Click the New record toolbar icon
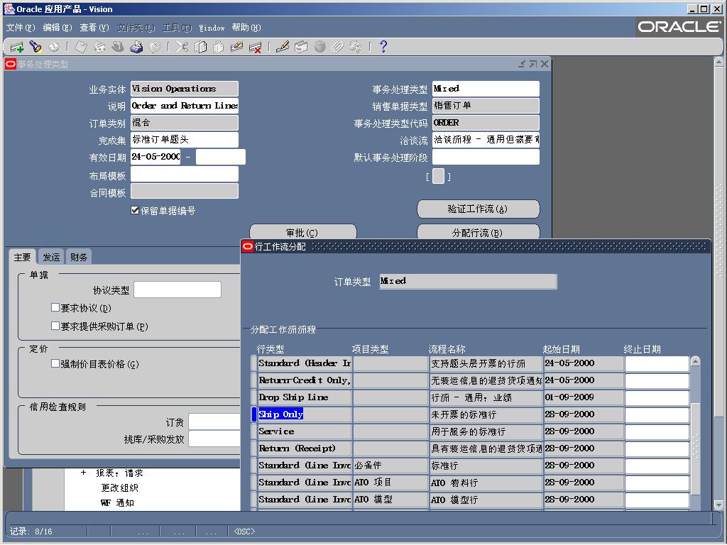This screenshot has width=727, height=545. coord(17,47)
